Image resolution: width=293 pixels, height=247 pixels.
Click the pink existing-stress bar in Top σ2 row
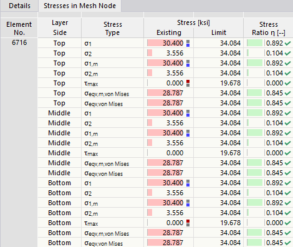coord(150,53)
